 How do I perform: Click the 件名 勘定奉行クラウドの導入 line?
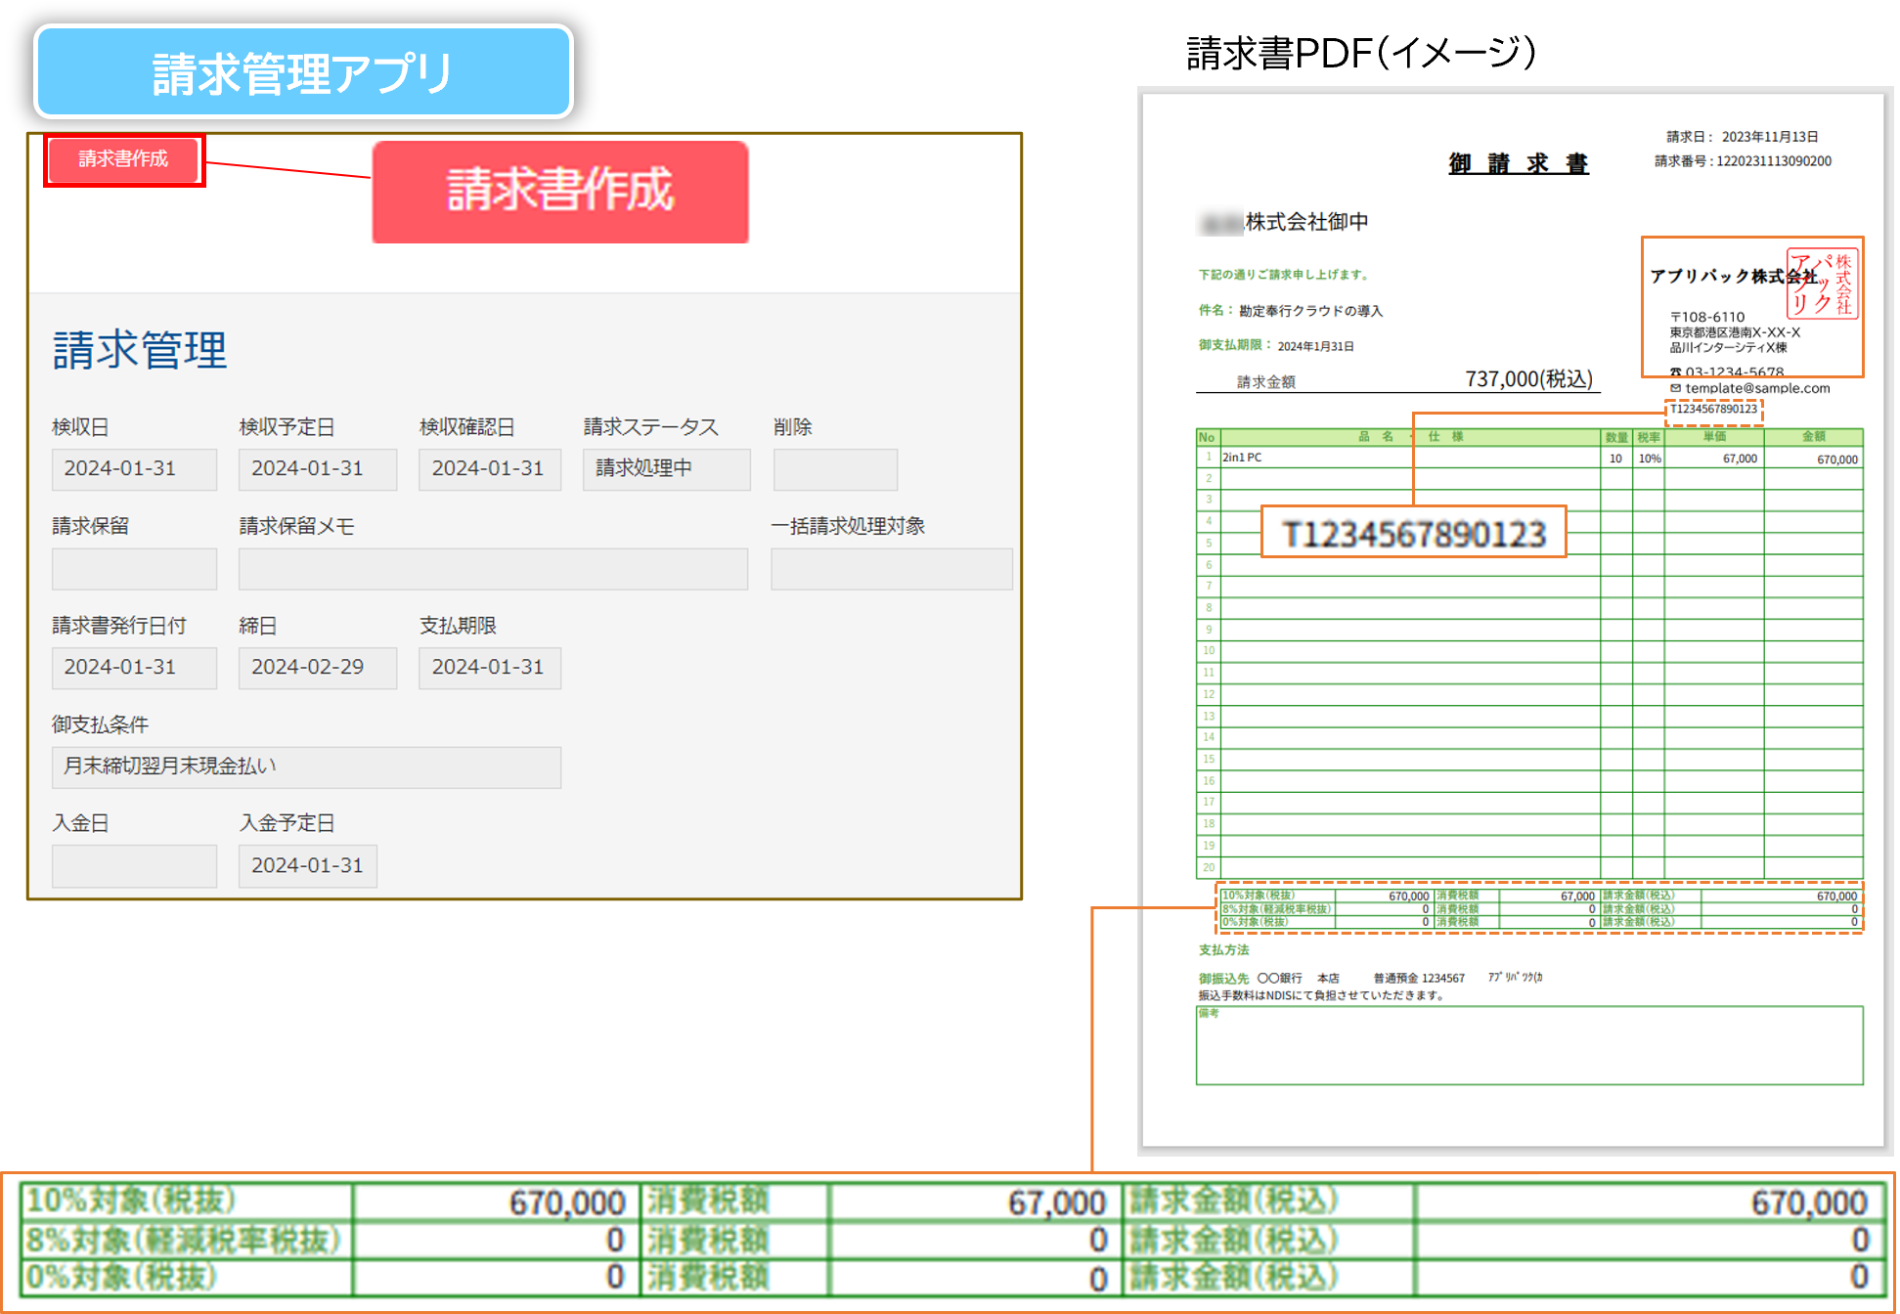tap(1291, 311)
